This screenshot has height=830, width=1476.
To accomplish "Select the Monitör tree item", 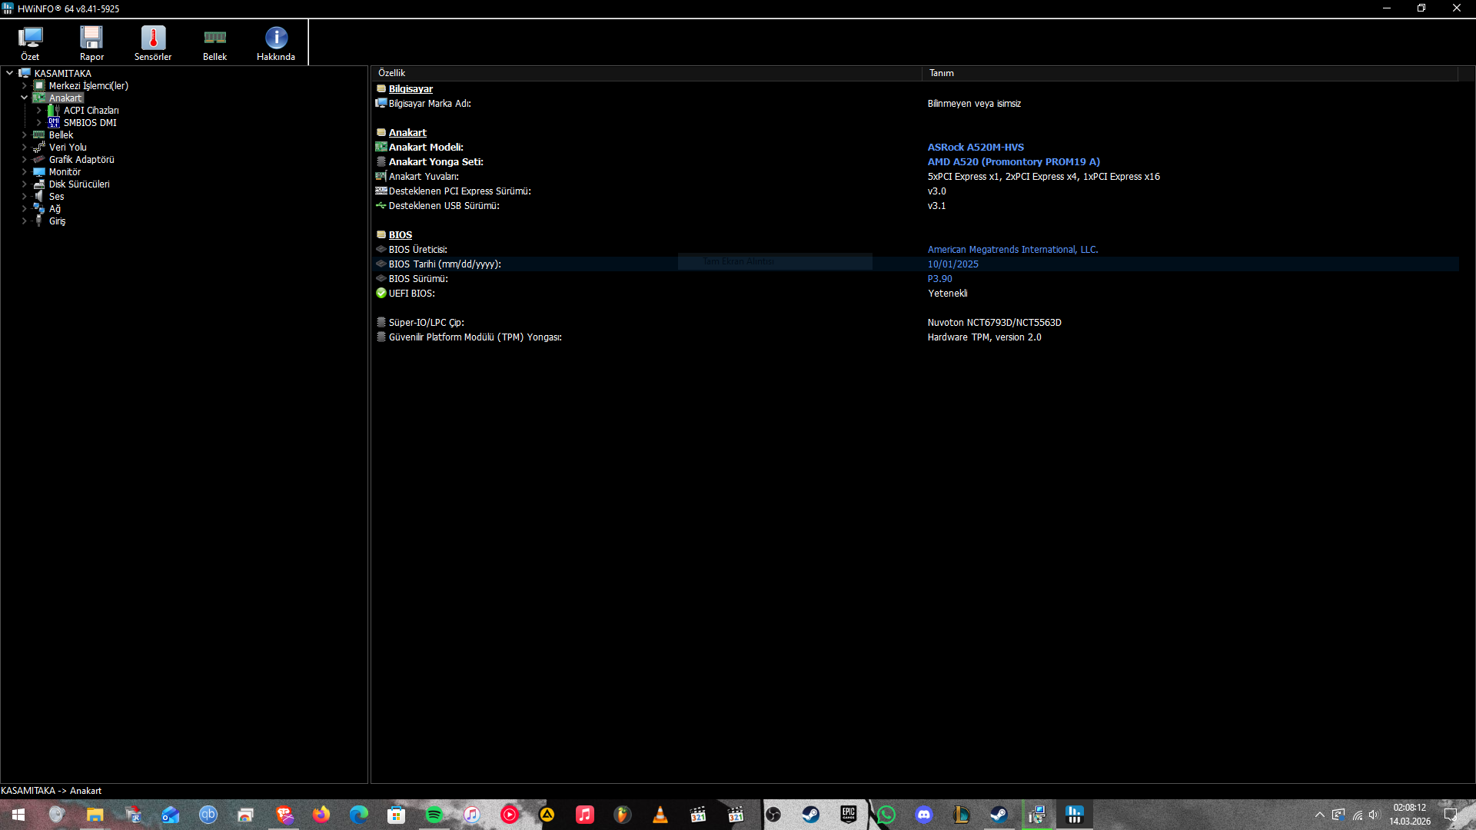I will pos(65,172).
